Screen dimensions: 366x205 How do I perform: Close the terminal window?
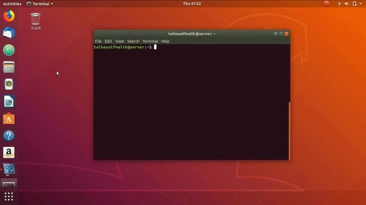pyautogui.click(x=287, y=34)
